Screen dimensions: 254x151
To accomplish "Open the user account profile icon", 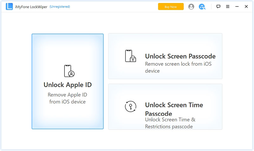I will [191, 7].
